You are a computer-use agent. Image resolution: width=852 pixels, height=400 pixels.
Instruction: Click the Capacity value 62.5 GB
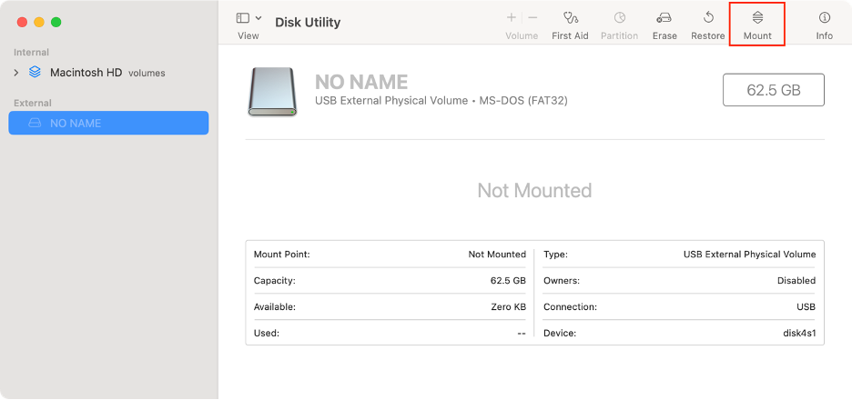[508, 281]
